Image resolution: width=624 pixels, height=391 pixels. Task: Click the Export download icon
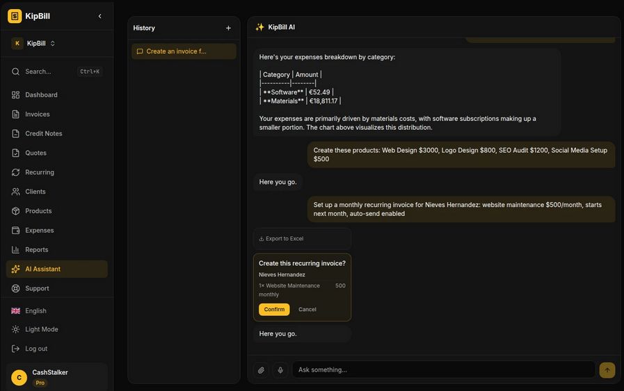pos(262,239)
